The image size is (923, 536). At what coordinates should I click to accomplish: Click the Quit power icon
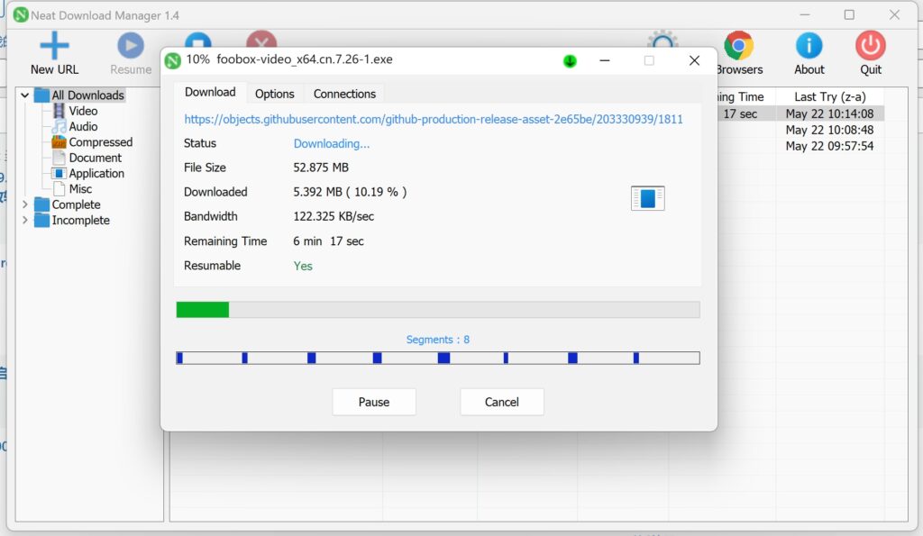(x=870, y=45)
